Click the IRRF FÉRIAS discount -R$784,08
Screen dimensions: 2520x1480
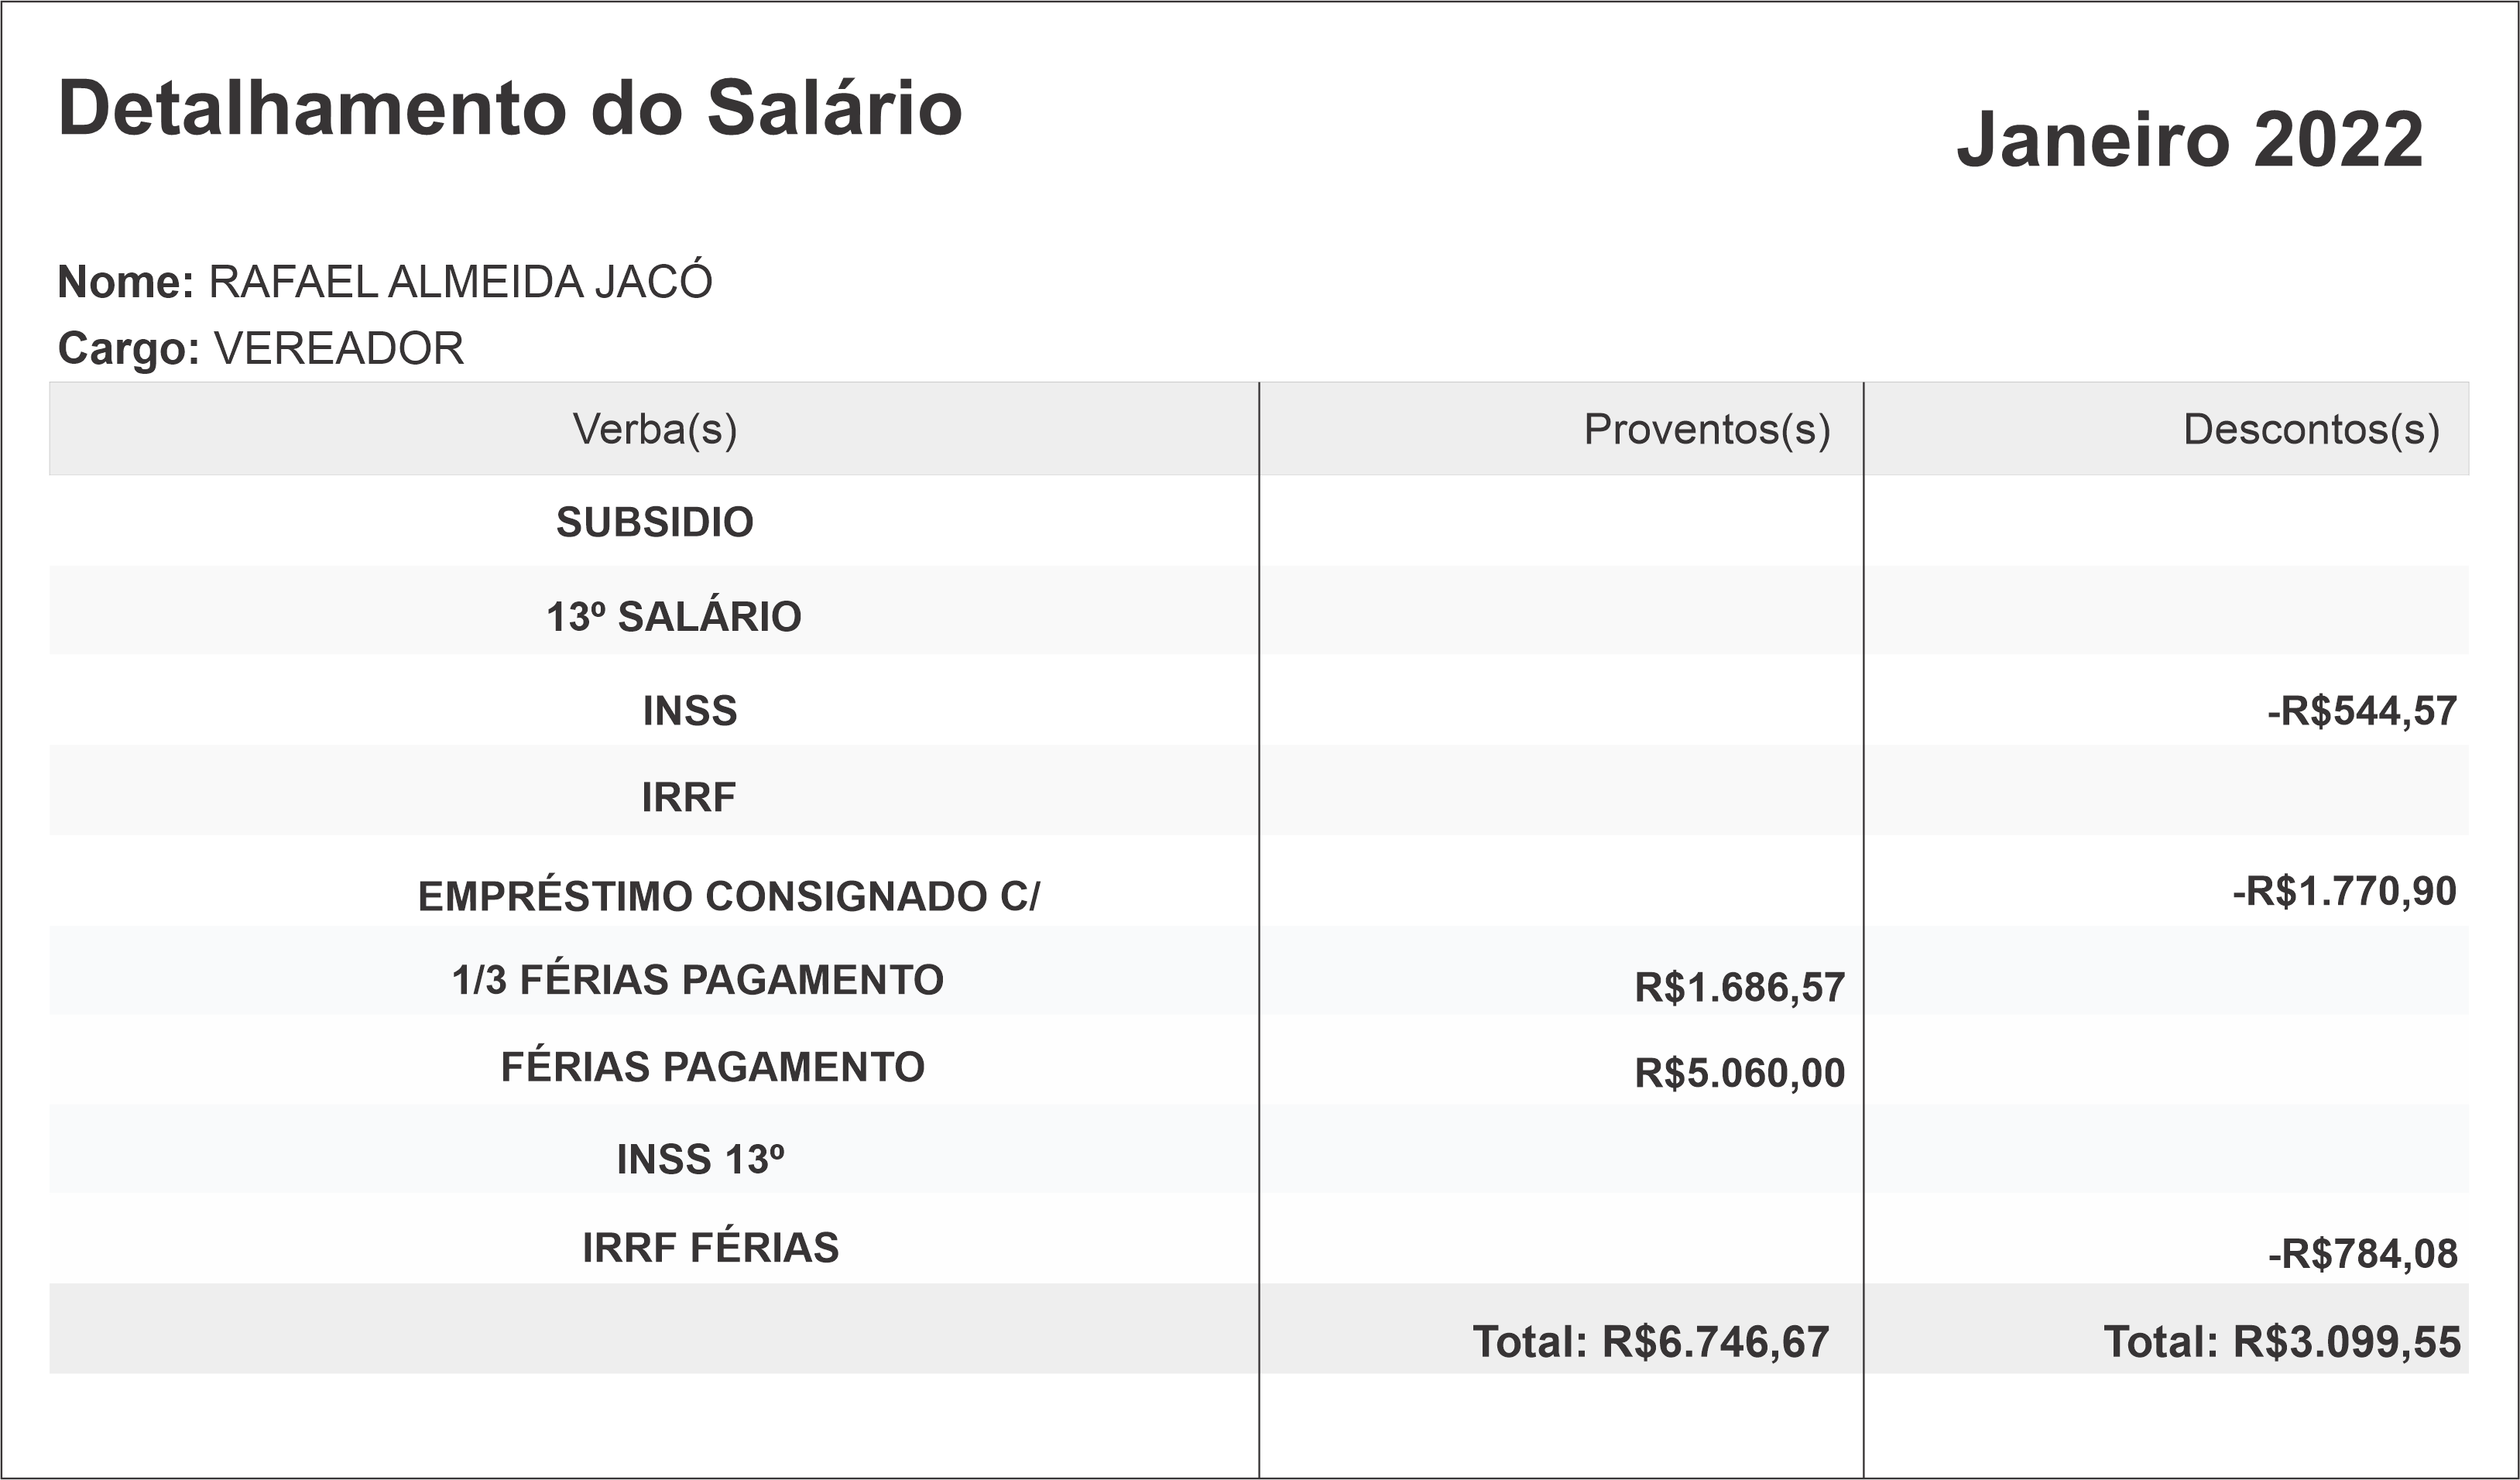click(2362, 1254)
